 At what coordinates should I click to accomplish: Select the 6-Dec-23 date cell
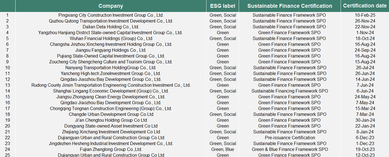(365, 138)
